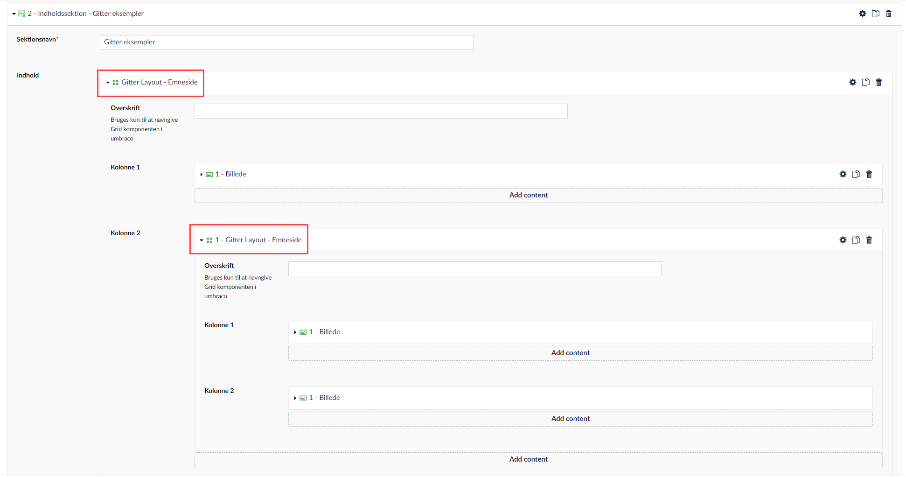Delete the outer Gitter Layout - Emneside block
Image resolution: width=906 pixels, height=477 pixels.
878,82
